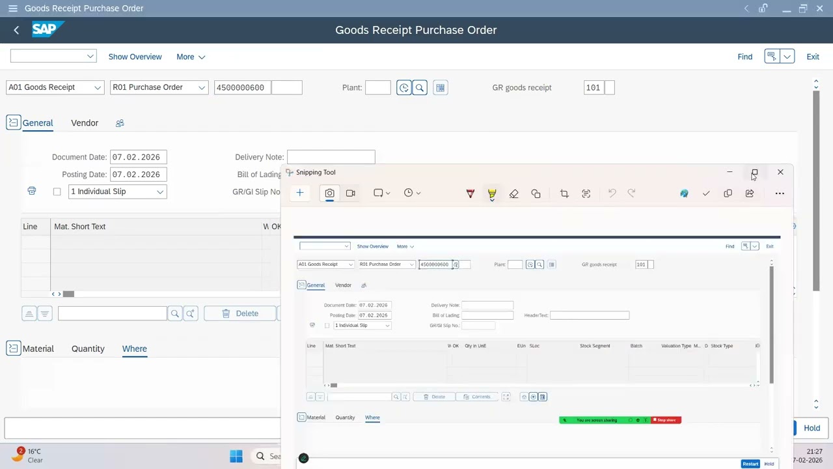Open the shapes tool in Snipping Tool
Viewport: 833px width, 469px height.
pyautogui.click(x=536, y=193)
